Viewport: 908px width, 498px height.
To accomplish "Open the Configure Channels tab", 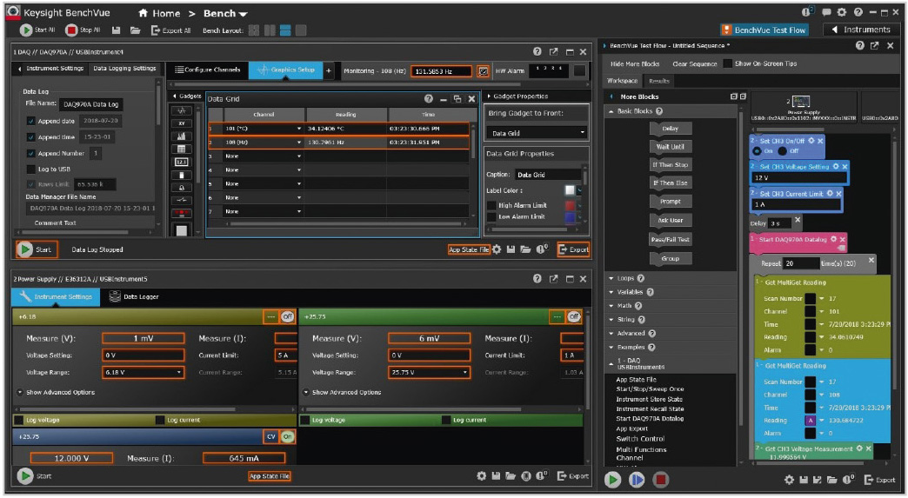I will pyautogui.click(x=207, y=70).
